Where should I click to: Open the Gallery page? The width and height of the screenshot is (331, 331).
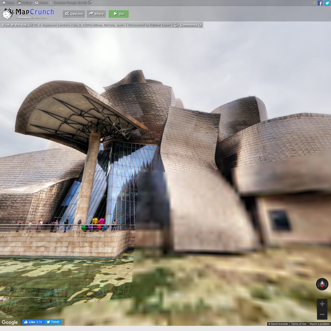25,3
